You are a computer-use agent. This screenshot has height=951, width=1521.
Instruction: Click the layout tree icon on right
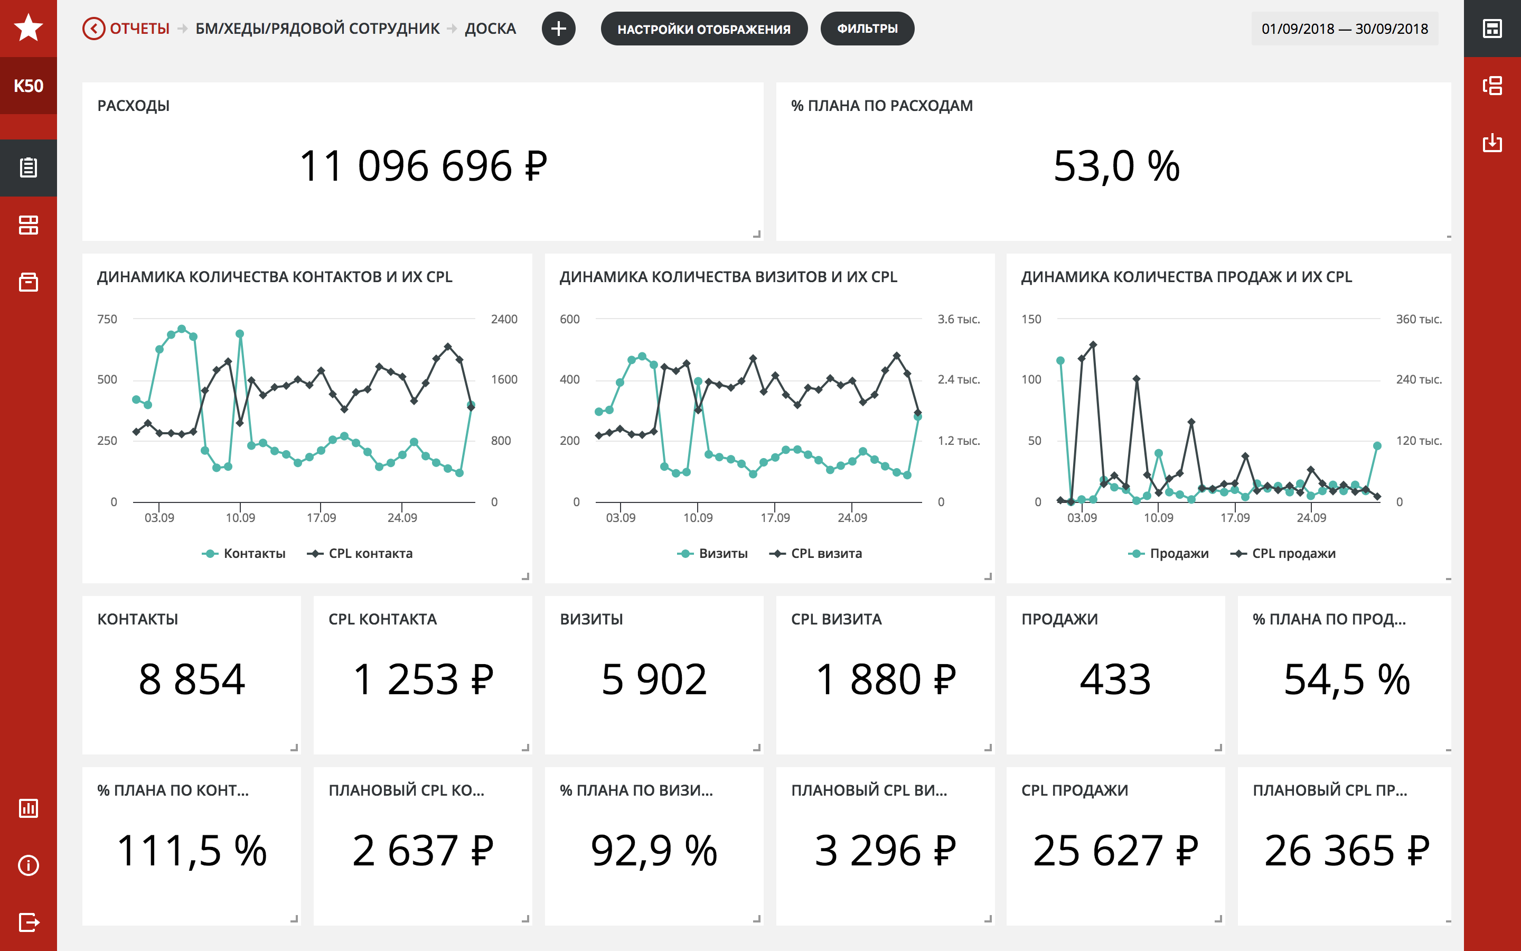(x=1492, y=86)
